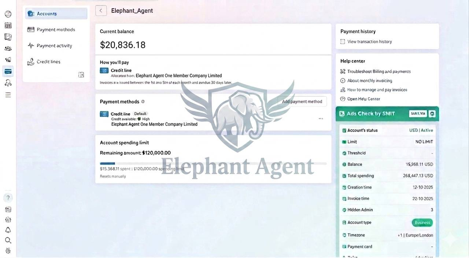469x258 pixels.
Task: Open the options dots on Credit line row
Action: [x=321, y=118]
